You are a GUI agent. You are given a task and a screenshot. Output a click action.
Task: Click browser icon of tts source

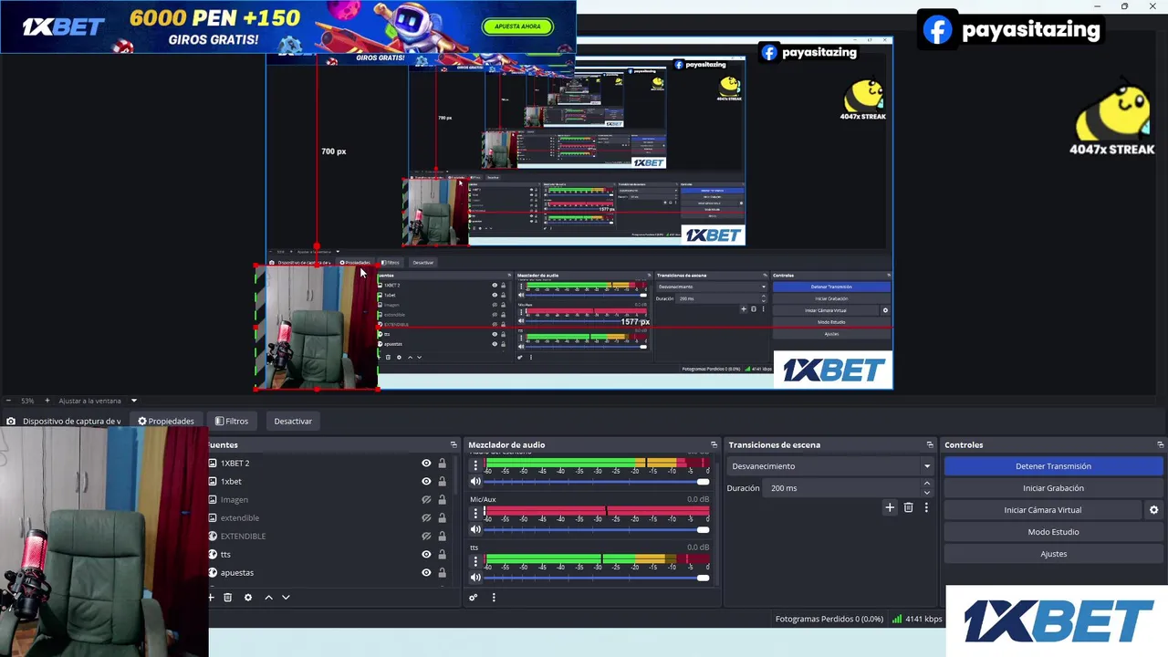pyautogui.click(x=213, y=554)
